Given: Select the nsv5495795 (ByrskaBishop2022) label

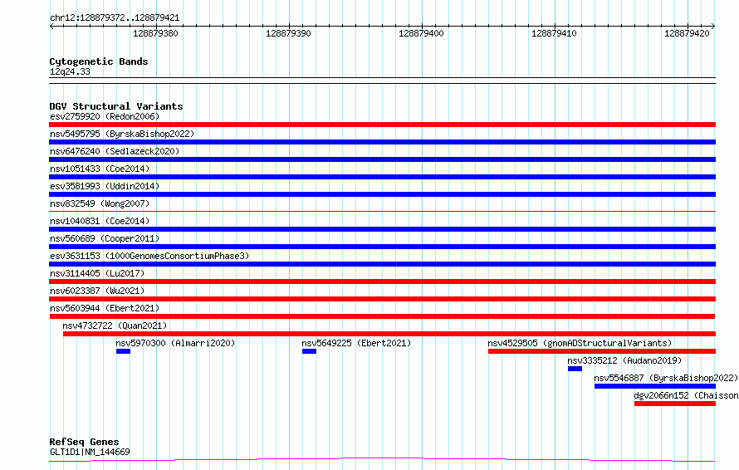Looking at the screenshot, I should 122,134.
